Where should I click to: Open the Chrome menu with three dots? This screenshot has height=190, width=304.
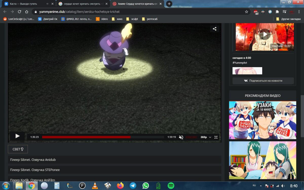coord(299,12)
